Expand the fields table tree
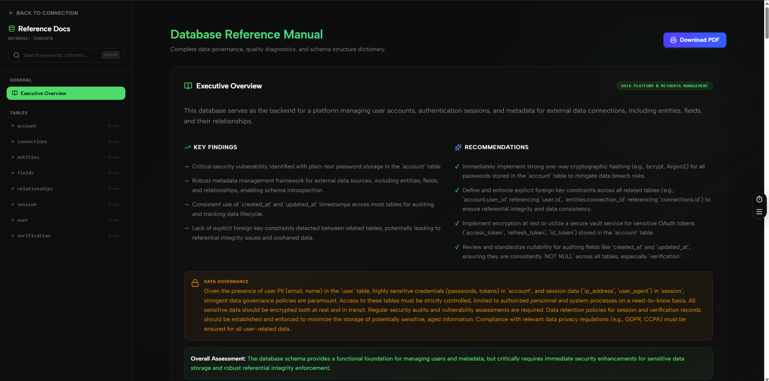Image resolution: width=769 pixels, height=381 pixels. tap(13, 173)
